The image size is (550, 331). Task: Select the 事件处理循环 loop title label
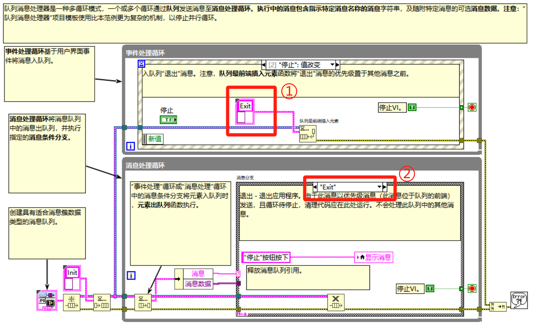point(145,53)
